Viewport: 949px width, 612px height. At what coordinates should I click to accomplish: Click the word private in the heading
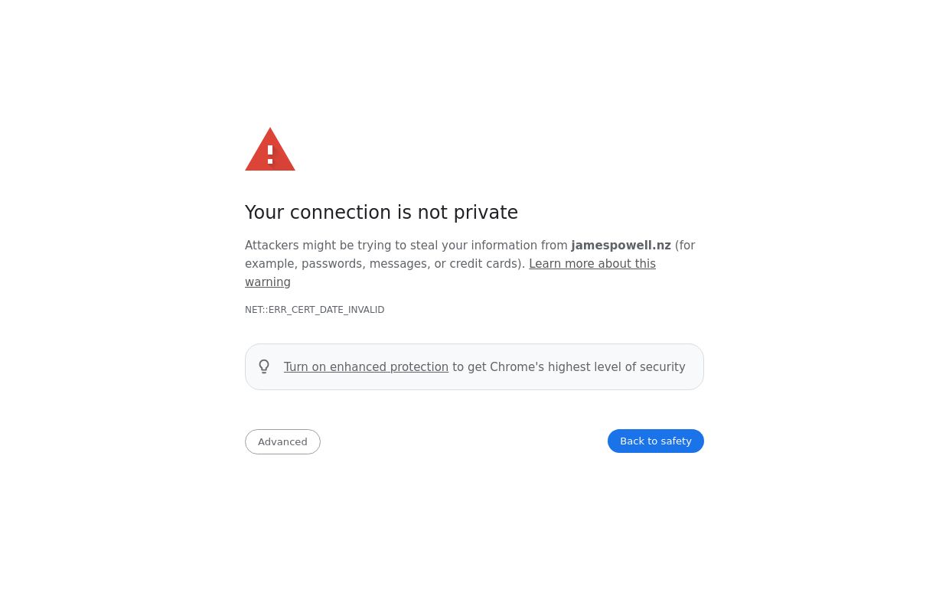[x=485, y=213]
